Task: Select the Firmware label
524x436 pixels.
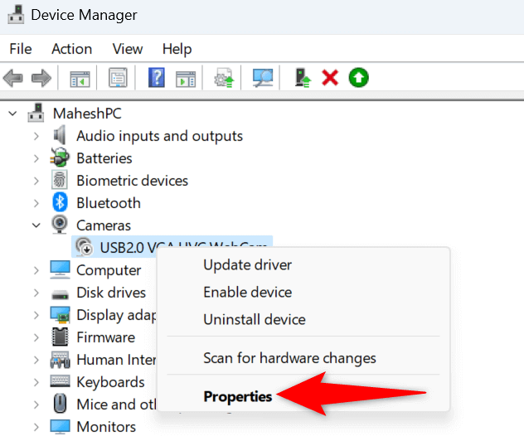Action: coord(105,337)
